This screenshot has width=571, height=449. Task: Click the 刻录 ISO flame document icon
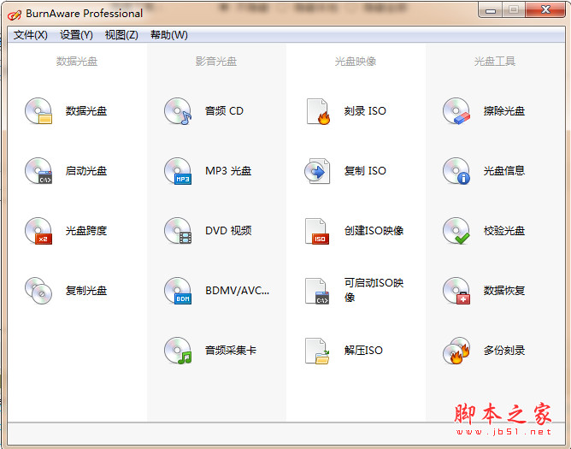click(317, 111)
